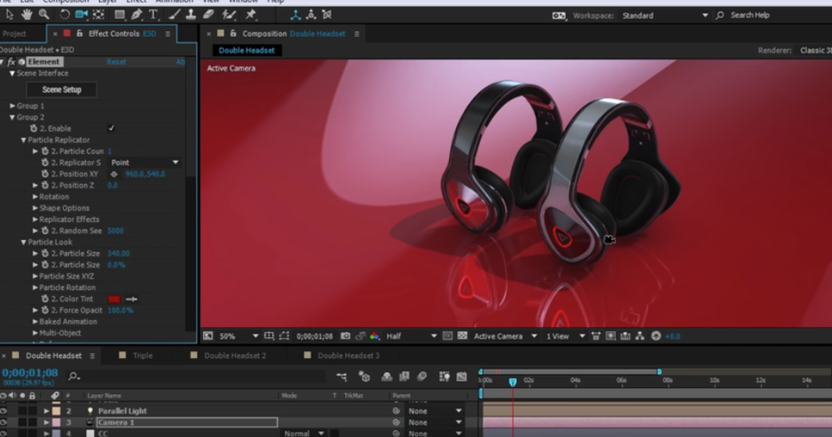Toggle visibility of the Camera 1 layer
Image resolution: width=832 pixels, height=437 pixels.
3,422
